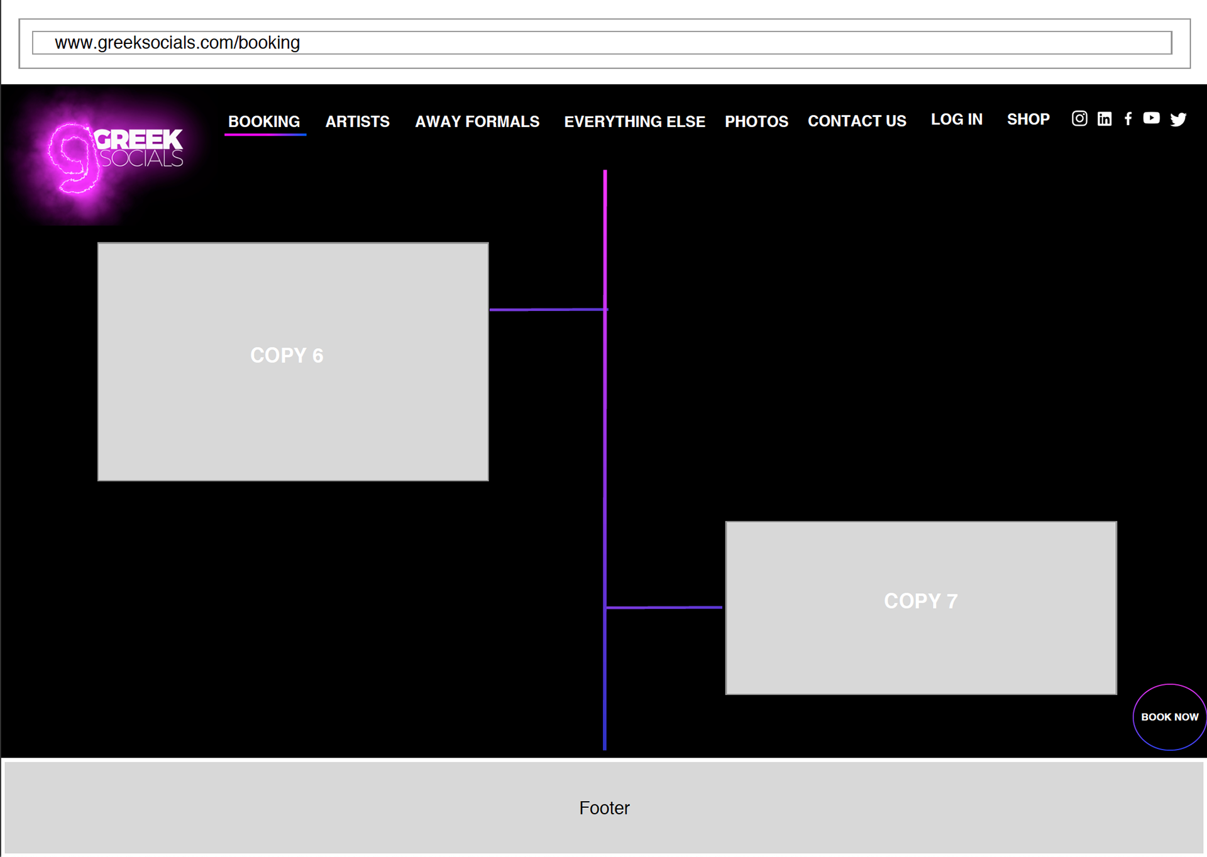Open the YouTube social icon
The image size is (1207, 857).
1151,118
